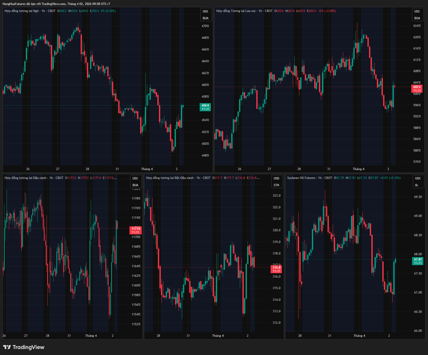Click the 'Tháng 4' date label on the soybean time axis
This screenshot has height=355, width=428.
click(91, 336)
